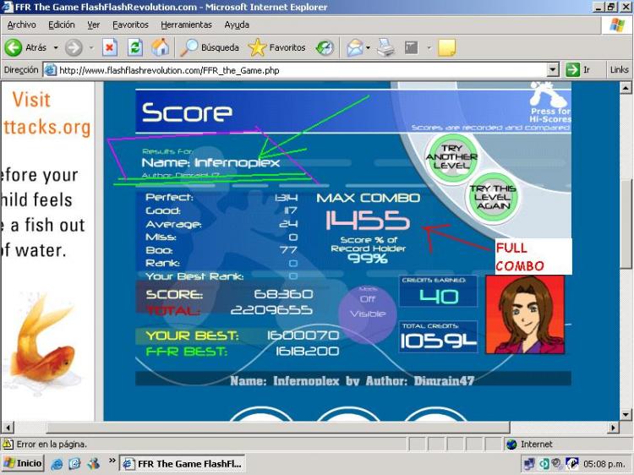634x475 pixels.
Task: Click the History toolbar icon
Action: 325,48
